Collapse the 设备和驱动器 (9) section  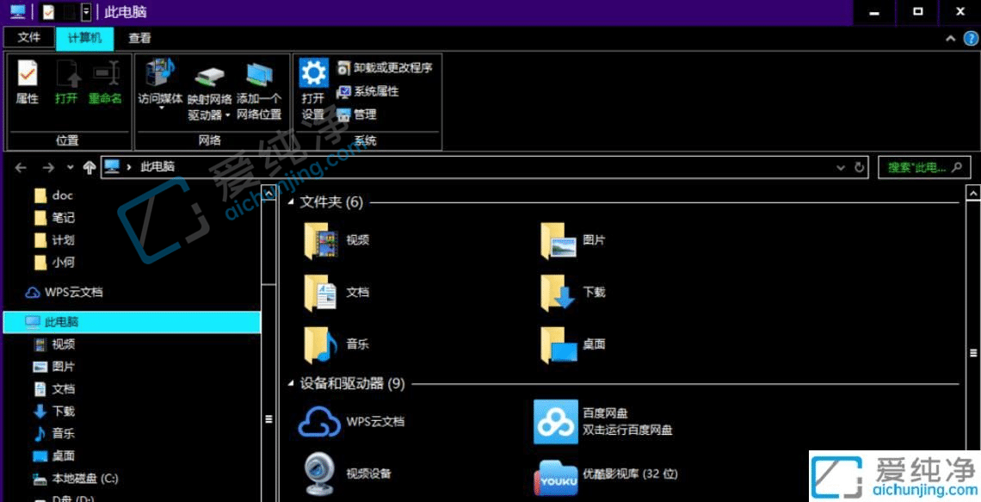tap(290, 384)
